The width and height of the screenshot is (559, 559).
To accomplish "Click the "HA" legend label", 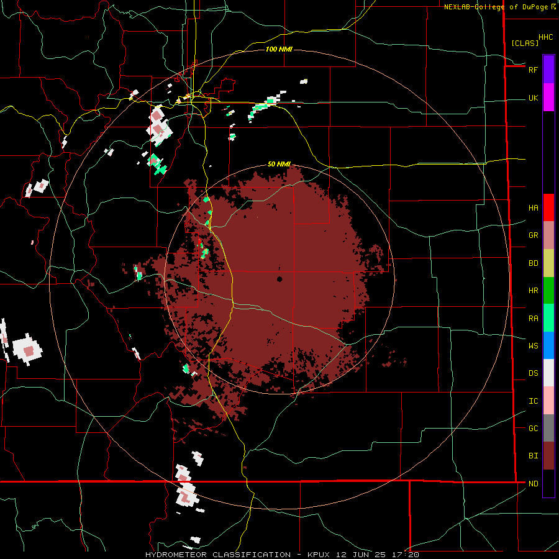I will (x=533, y=208).
